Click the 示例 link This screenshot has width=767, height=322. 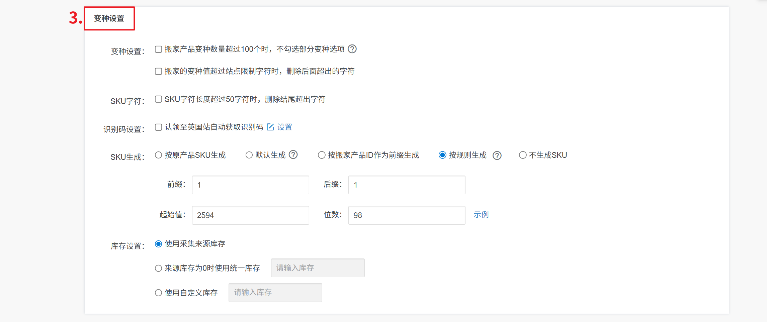point(481,215)
